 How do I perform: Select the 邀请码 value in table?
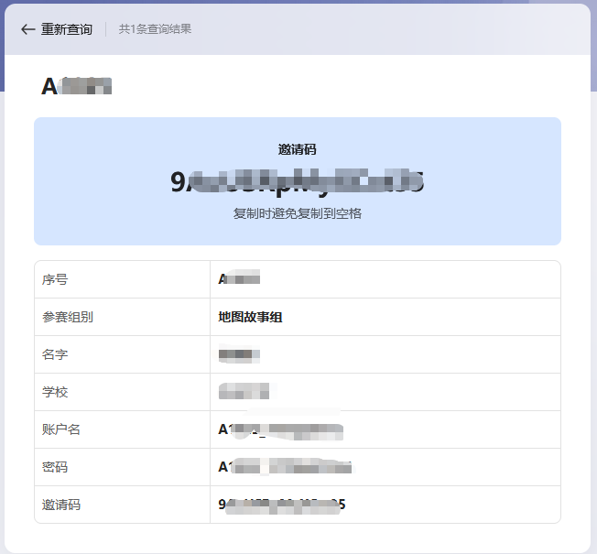tap(282, 505)
